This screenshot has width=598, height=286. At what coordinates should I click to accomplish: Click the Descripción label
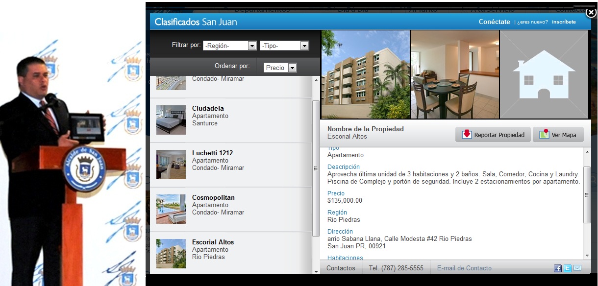tap(344, 167)
